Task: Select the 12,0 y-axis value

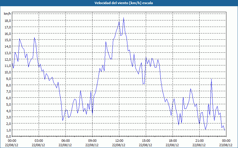Action: click(x=7, y=59)
